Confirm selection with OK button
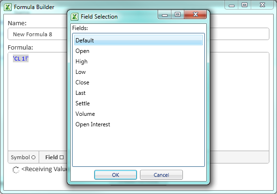Image resolution: width=277 pixels, height=194 pixels. pos(116,175)
